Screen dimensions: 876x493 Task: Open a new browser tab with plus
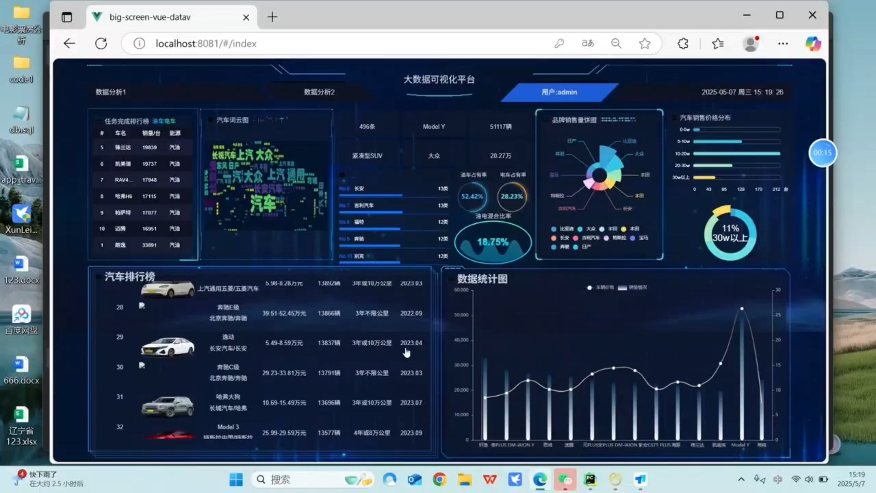(272, 17)
